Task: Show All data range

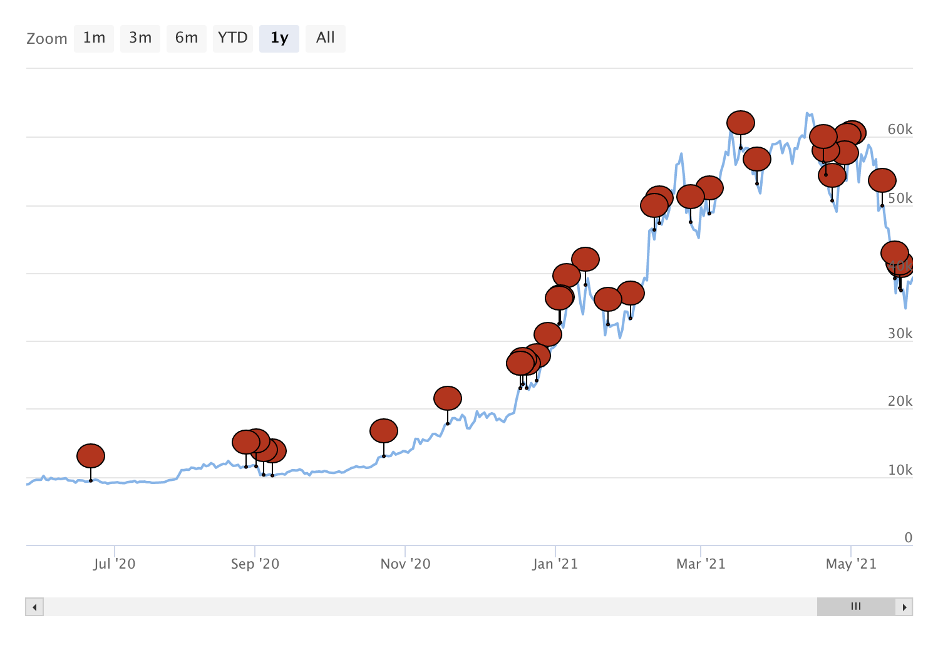Action: click(326, 38)
